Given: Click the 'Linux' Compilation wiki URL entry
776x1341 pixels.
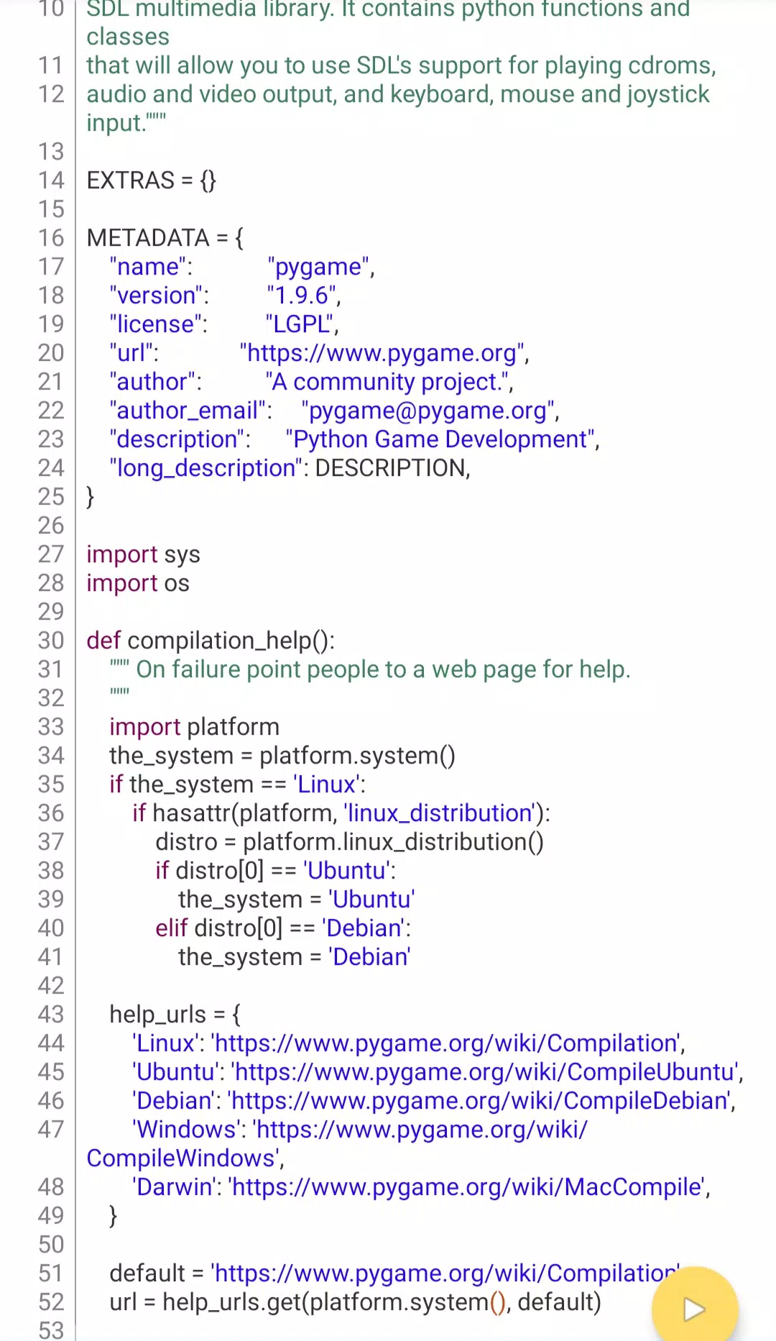Looking at the screenshot, I should pos(408,1043).
